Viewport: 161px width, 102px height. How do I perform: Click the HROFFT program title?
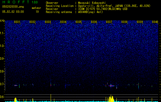tap(16, 2)
